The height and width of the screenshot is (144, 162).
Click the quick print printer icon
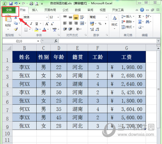click(x=31, y=4)
